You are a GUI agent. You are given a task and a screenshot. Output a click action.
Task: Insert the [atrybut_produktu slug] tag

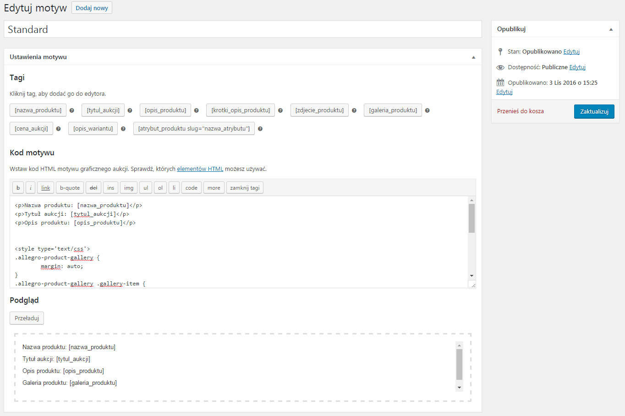point(194,129)
